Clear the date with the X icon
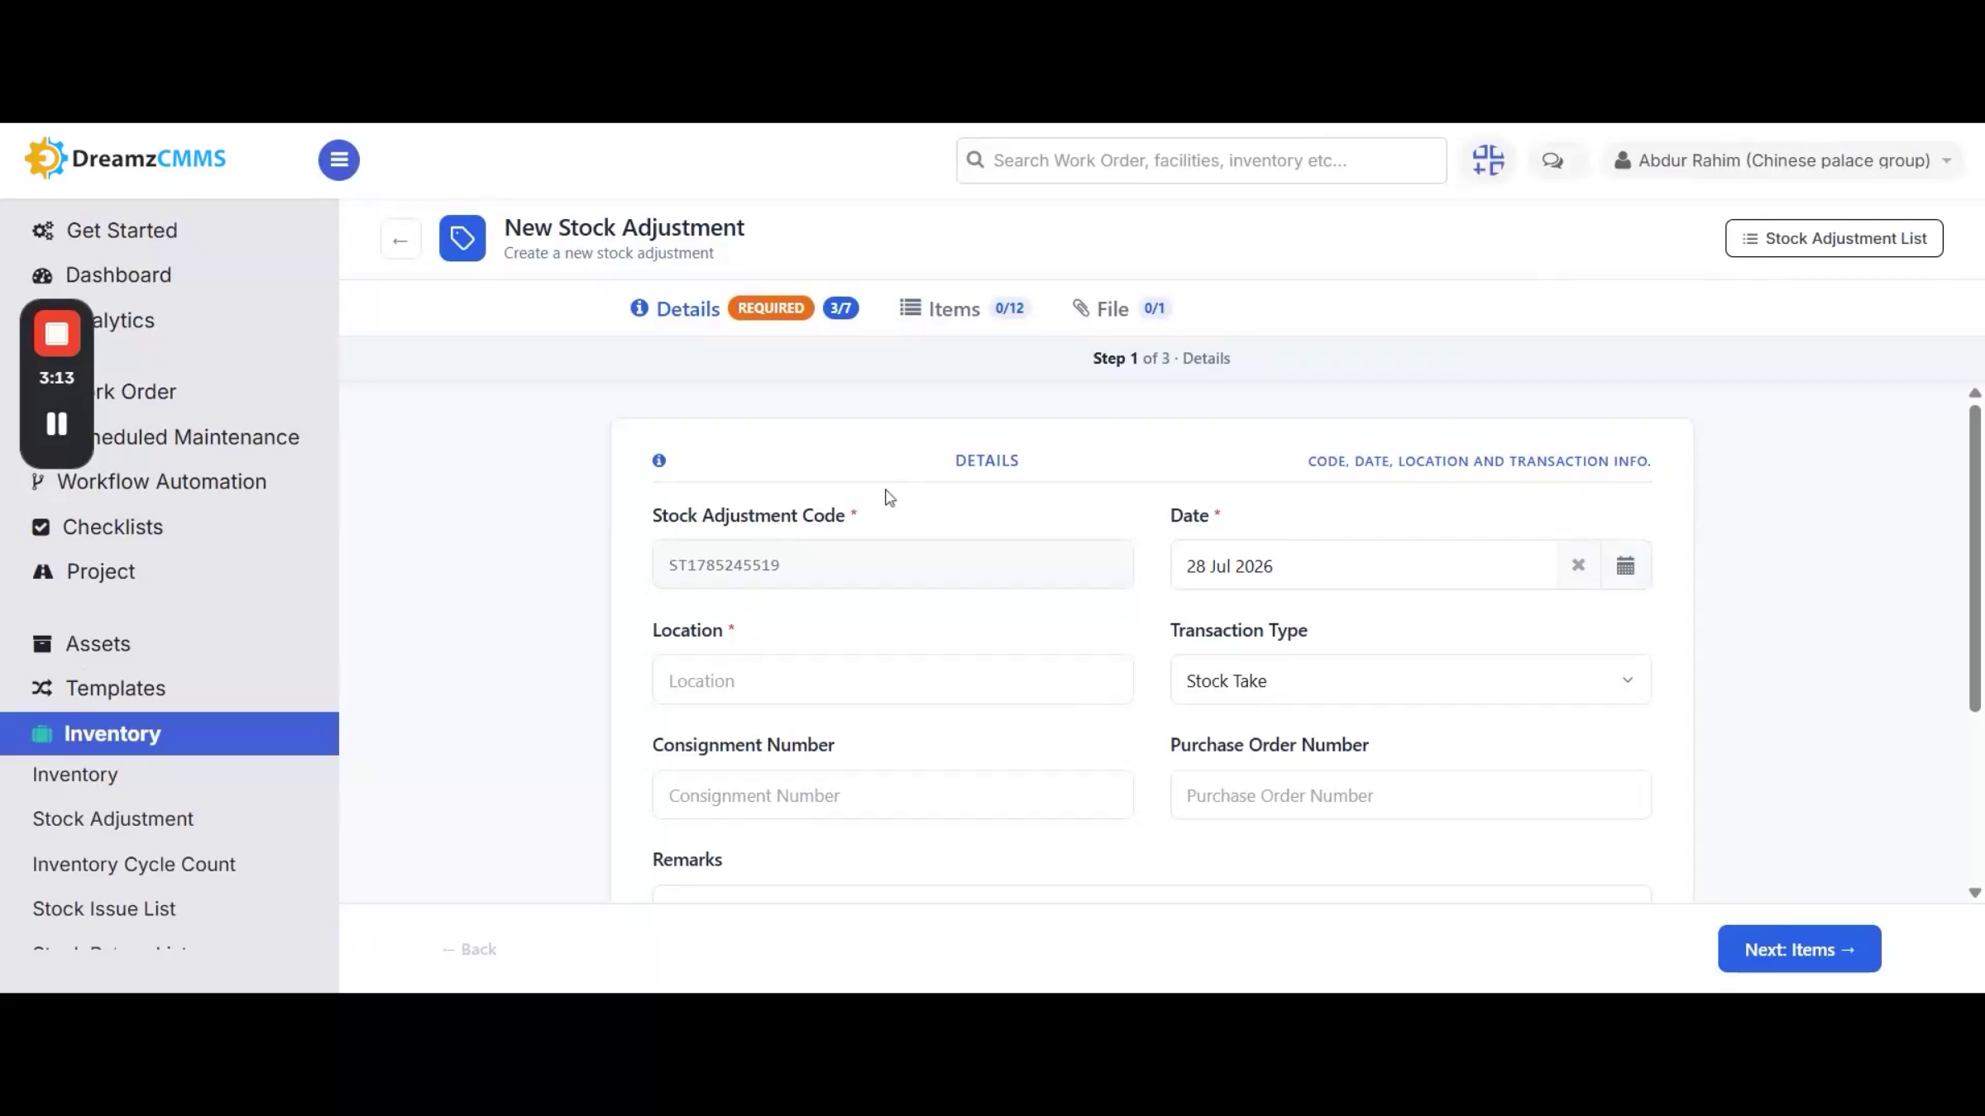Screen dimensions: 1985x1116 (1578, 565)
